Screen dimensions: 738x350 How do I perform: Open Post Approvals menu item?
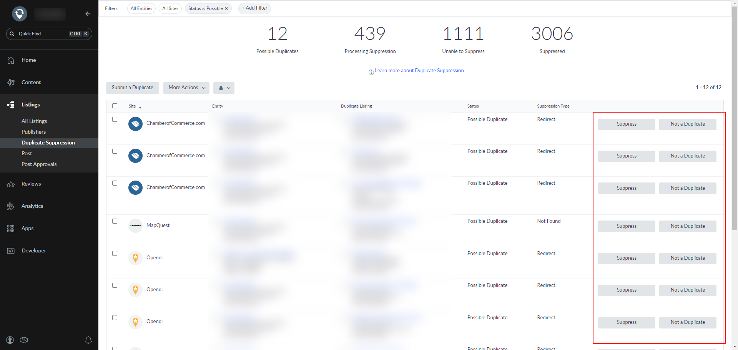[x=39, y=164]
